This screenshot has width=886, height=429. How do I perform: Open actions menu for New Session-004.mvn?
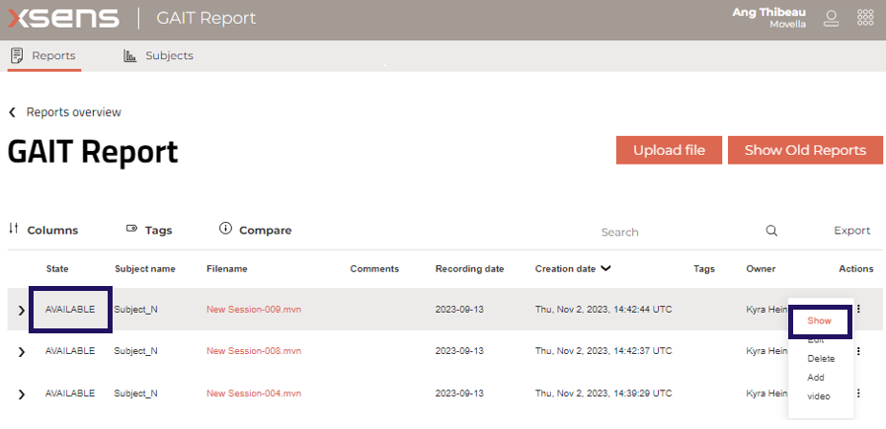tap(859, 393)
